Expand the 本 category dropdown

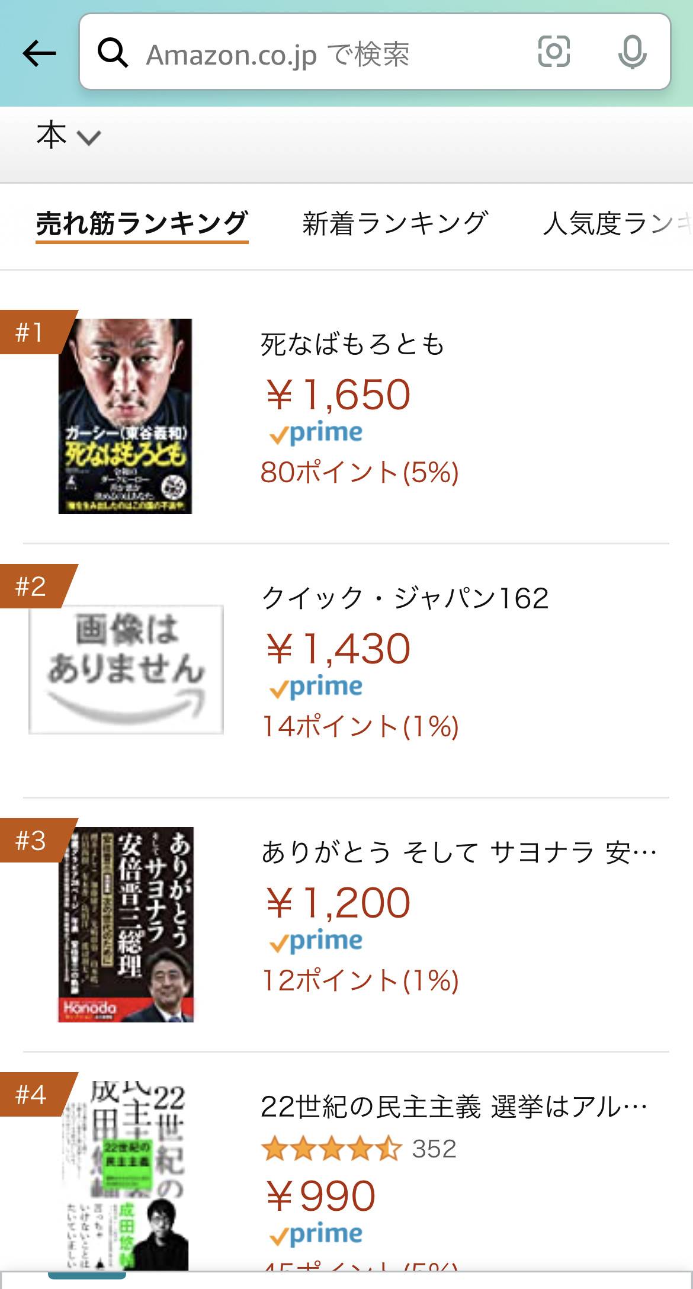[68, 136]
